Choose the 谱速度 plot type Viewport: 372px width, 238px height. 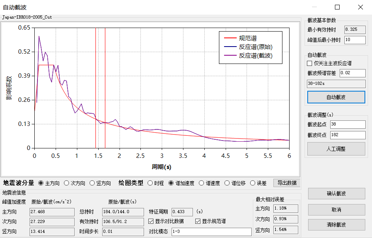pos(202,183)
